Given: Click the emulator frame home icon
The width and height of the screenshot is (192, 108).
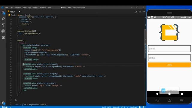Looking at the screenshot, I should coord(169,100).
